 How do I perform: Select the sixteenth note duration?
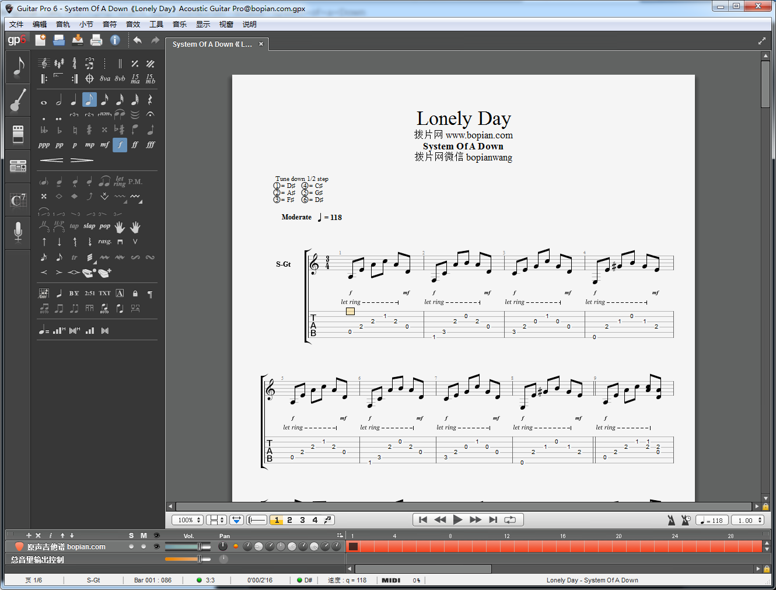click(x=104, y=100)
